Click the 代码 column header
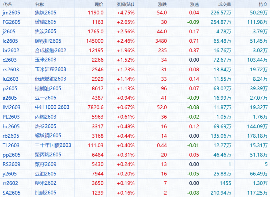270x197 pixels. coord(7,5)
